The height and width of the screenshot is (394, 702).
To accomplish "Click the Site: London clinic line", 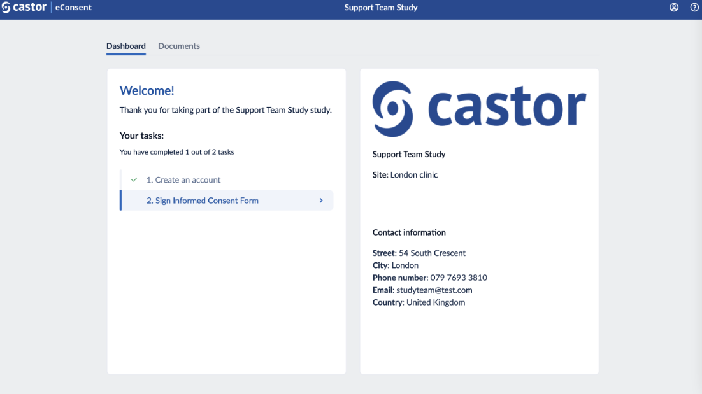I will coord(405,175).
